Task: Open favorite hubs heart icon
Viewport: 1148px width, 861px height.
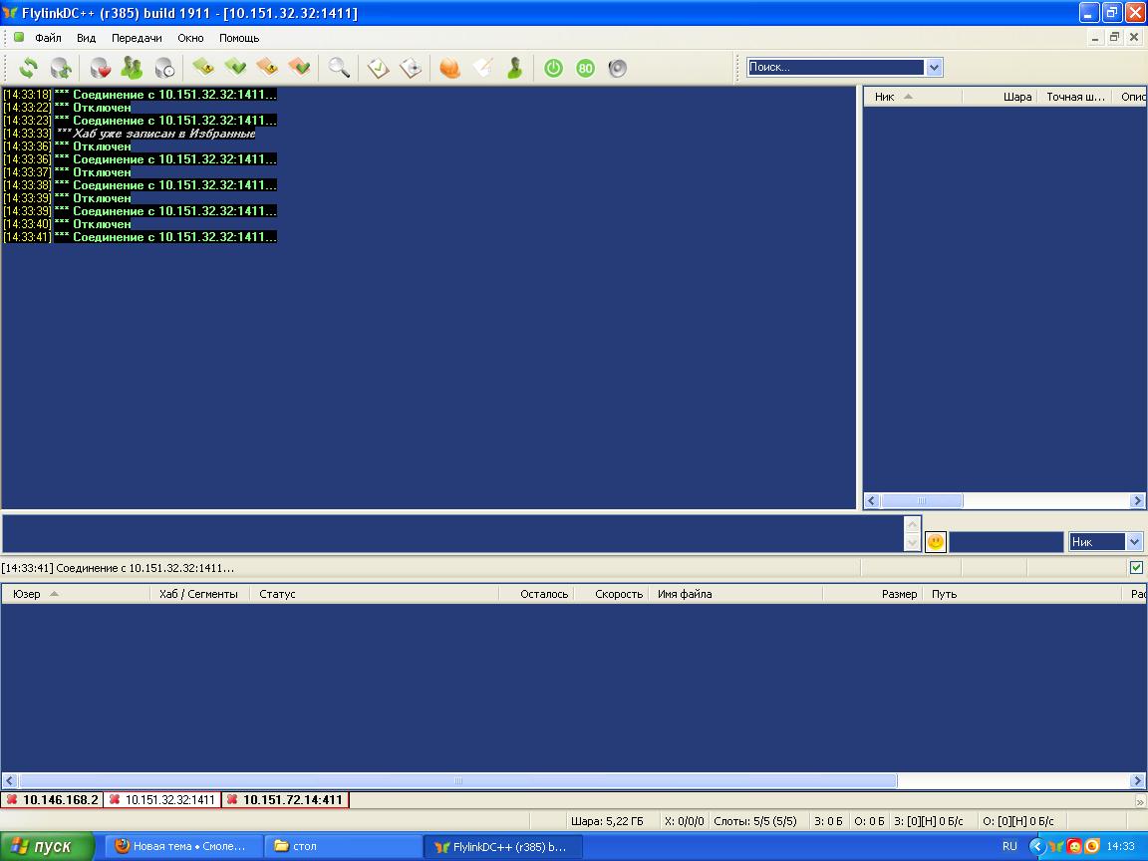Action: pos(100,68)
